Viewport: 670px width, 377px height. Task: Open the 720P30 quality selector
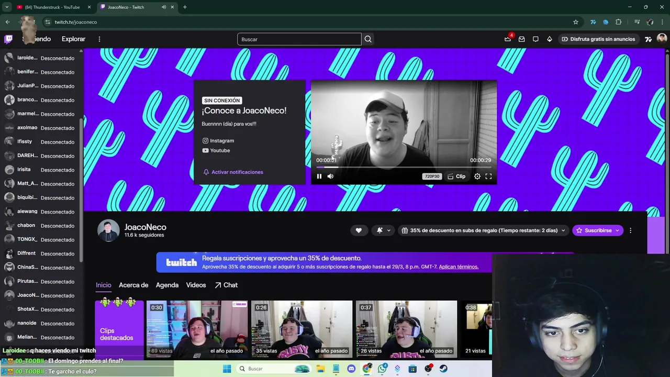click(x=432, y=176)
